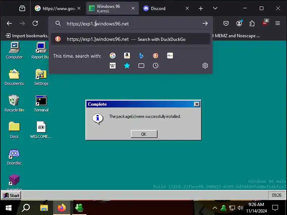Open File Explorer from taskbar
Viewport: 287px width, 215px height.
(44, 208)
